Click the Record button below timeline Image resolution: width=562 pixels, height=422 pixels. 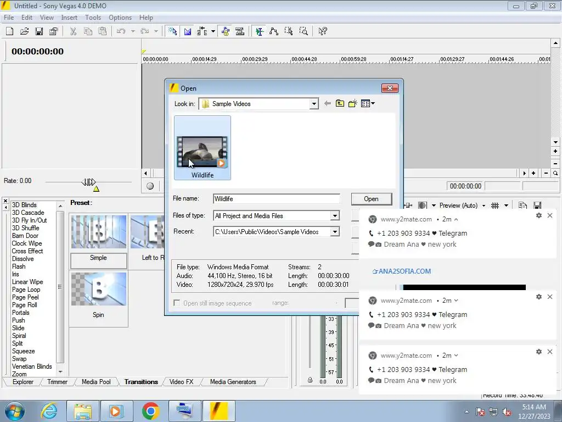150,186
